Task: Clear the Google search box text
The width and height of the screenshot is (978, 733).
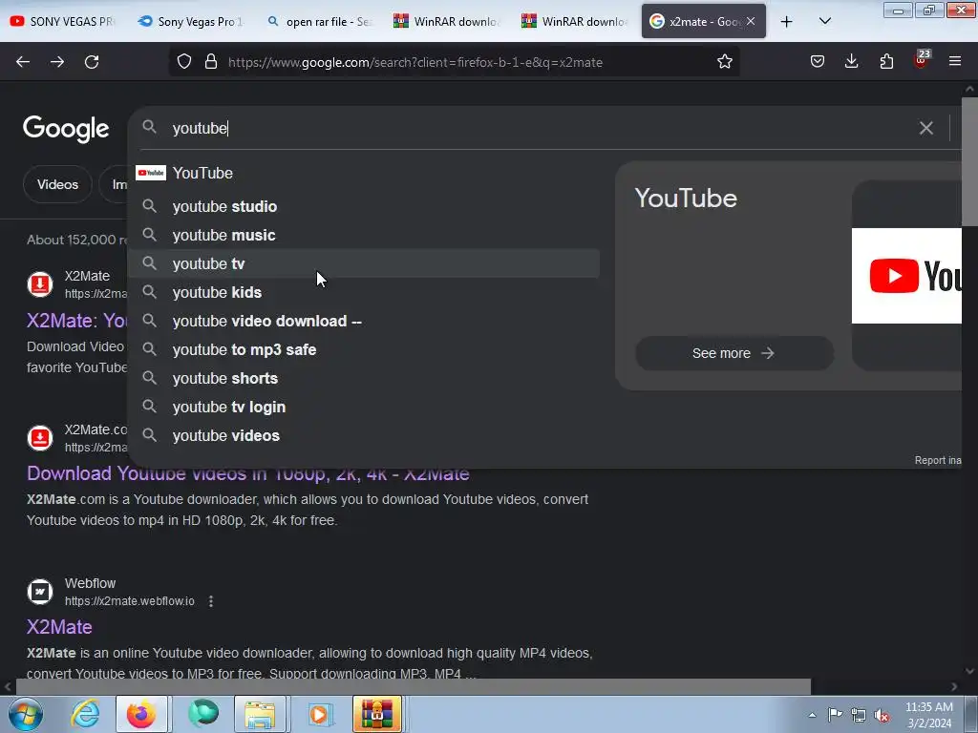Action: [x=925, y=128]
